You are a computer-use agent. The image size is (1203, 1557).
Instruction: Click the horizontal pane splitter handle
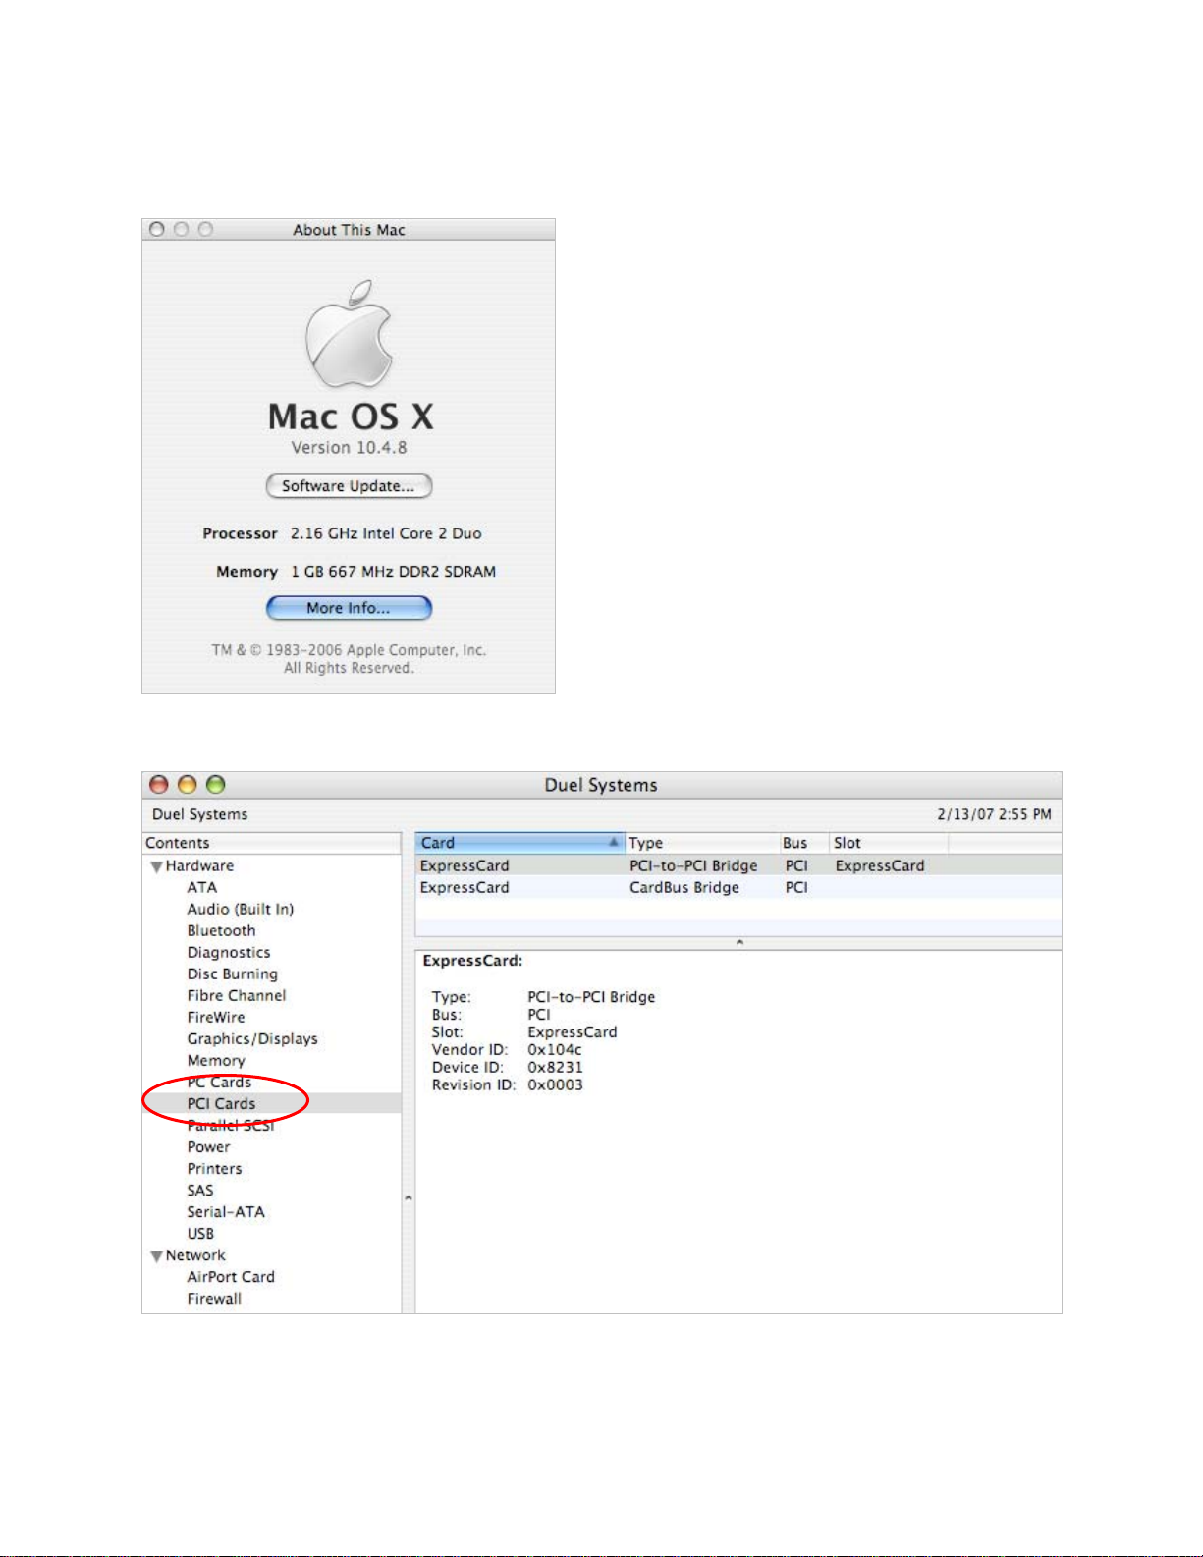738,942
